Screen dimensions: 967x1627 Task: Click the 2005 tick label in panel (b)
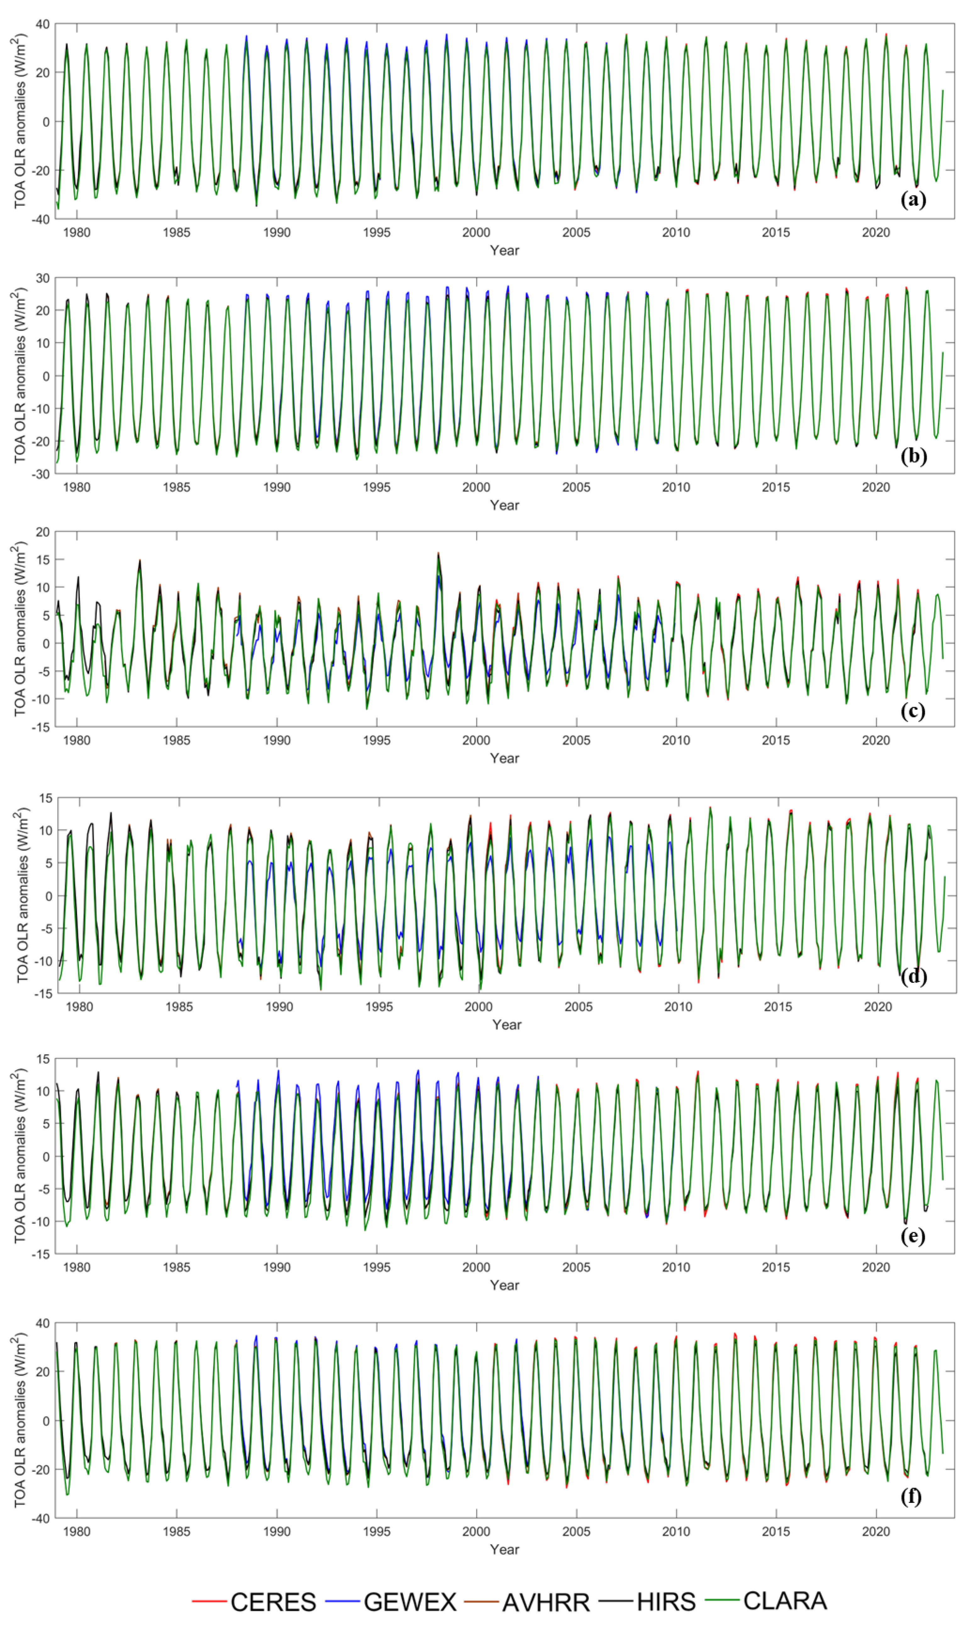pyautogui.click(x=576, y=487)
